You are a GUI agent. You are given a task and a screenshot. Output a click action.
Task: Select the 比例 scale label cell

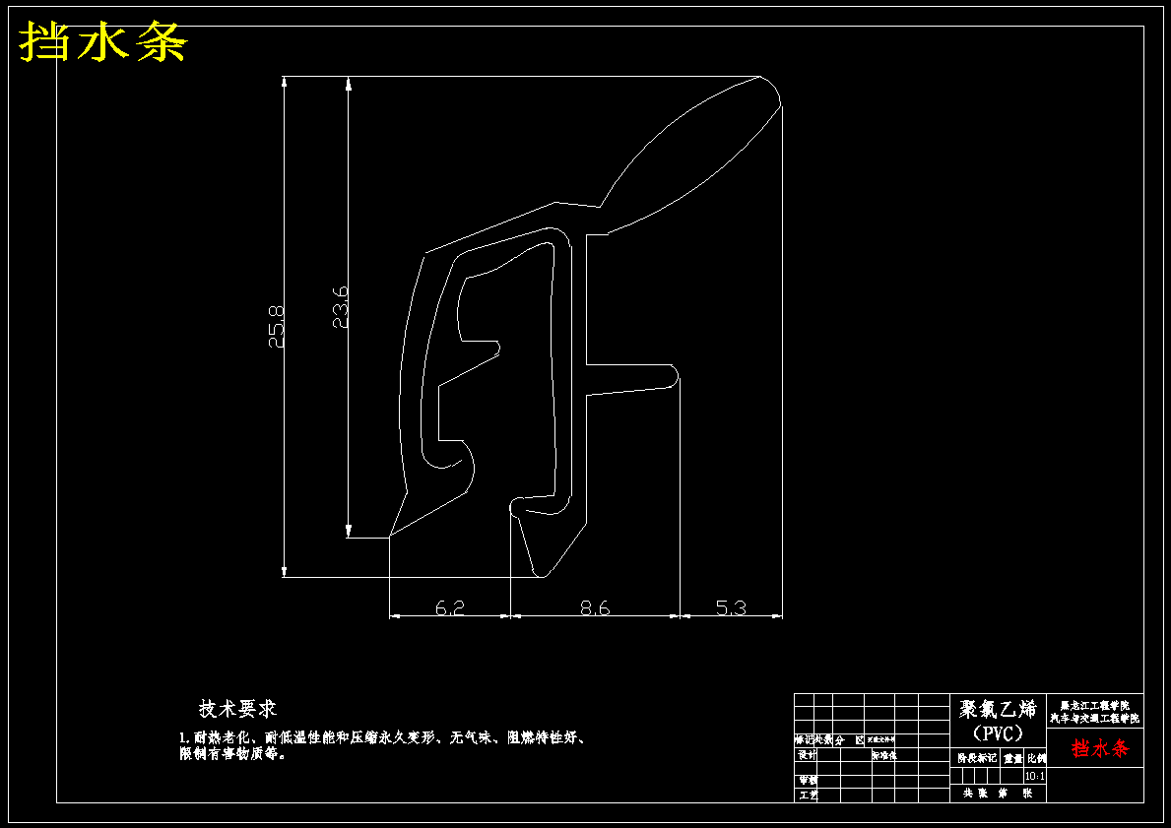pos(1036,758)
